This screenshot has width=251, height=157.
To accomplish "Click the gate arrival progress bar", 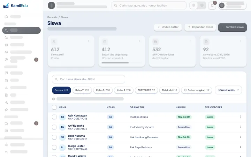I will tap(122, 63).
